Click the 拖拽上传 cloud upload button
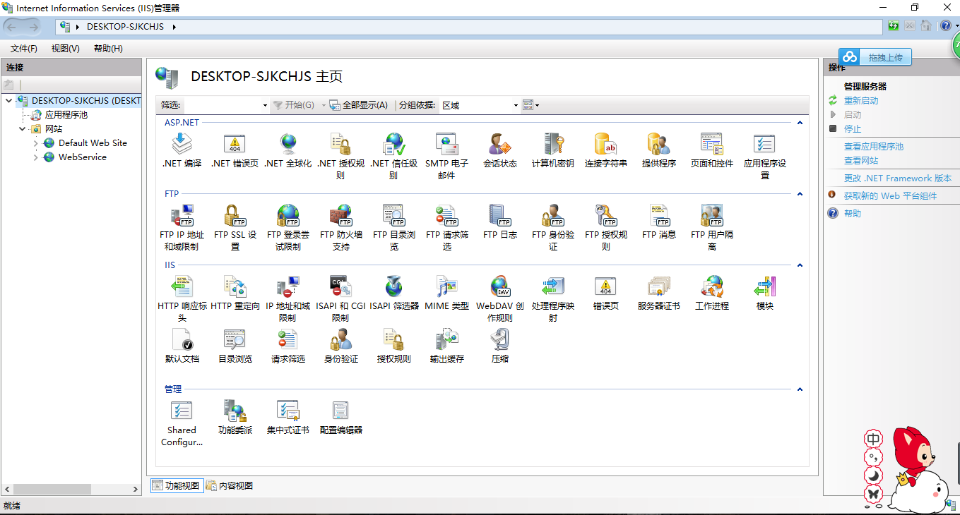 [875, 57]
